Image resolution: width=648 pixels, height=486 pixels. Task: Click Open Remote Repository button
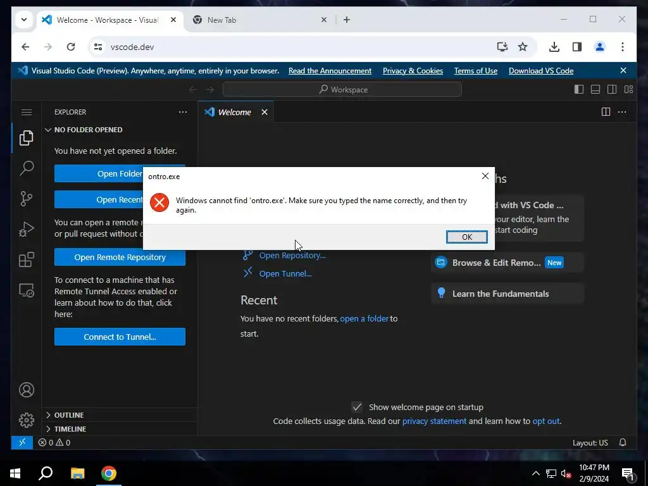[x=120, y=257]
